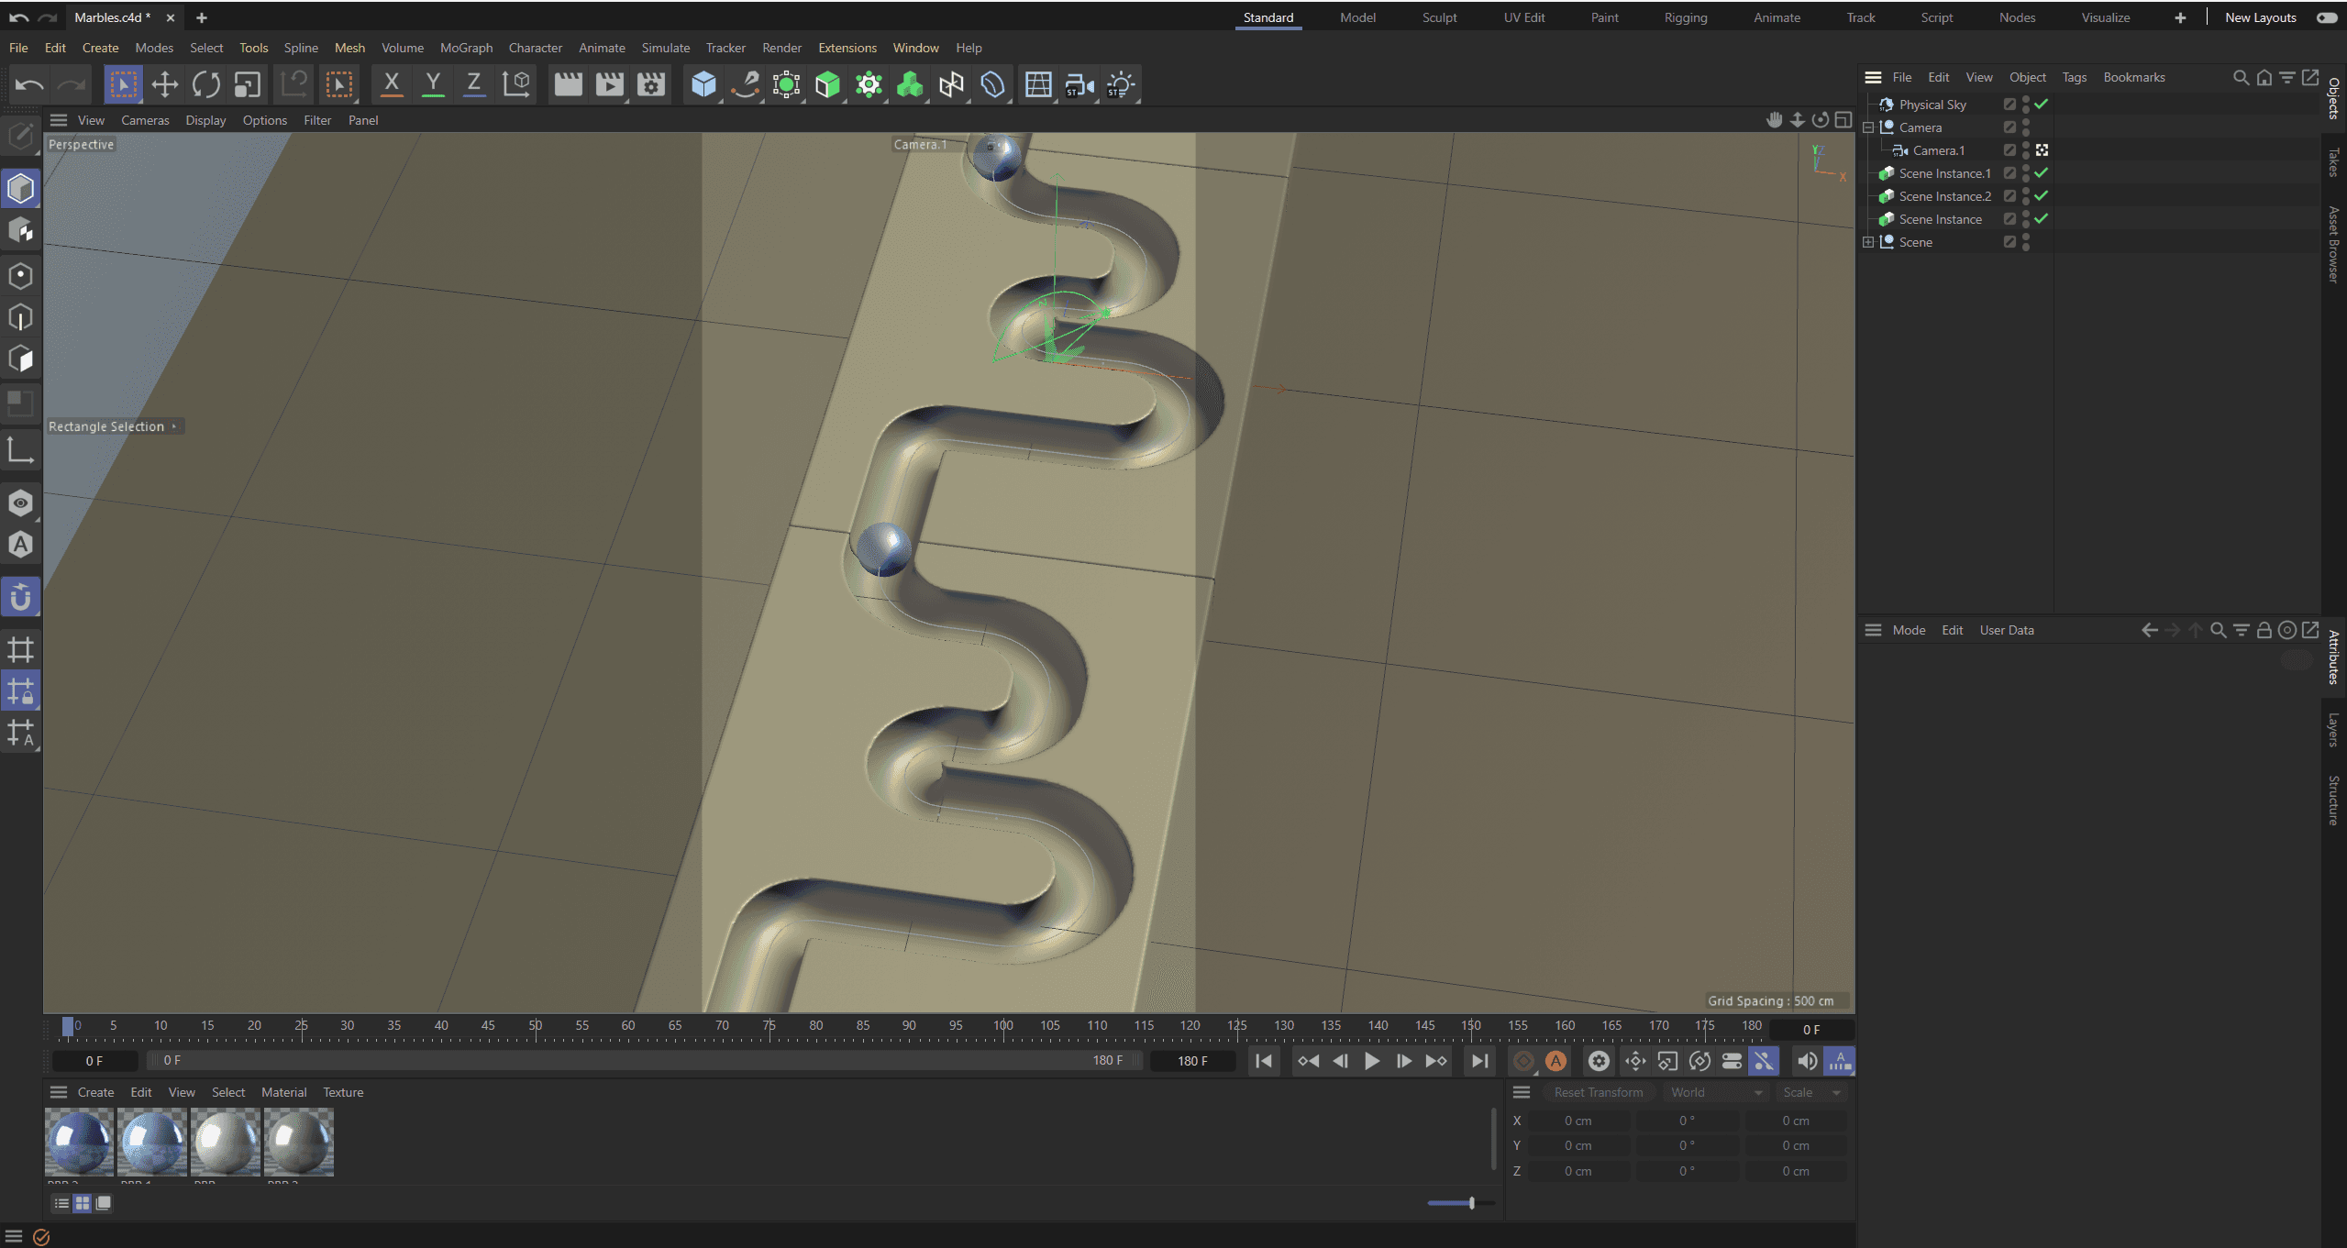
Task: Open the World coordinate system dropdown
Action: pos(1715,1092)
